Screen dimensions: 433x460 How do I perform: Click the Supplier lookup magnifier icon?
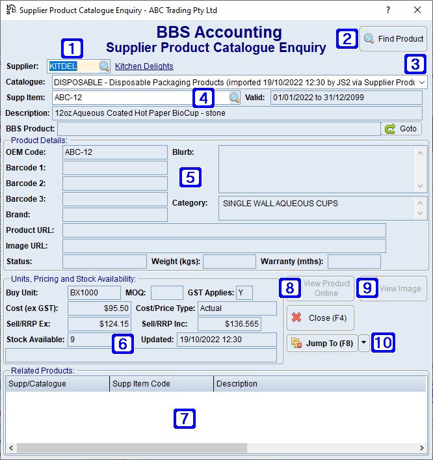(x=104, y=66)
